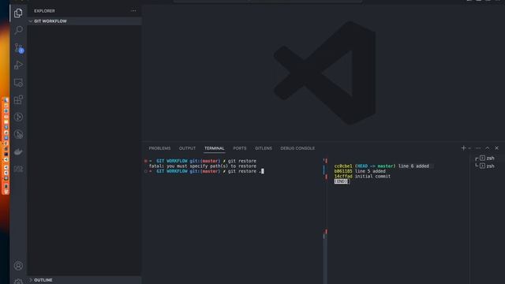The height and width of the screenshot is (284, 505).
Task: Open the GITLENS tab
Action: pos(264,148)
